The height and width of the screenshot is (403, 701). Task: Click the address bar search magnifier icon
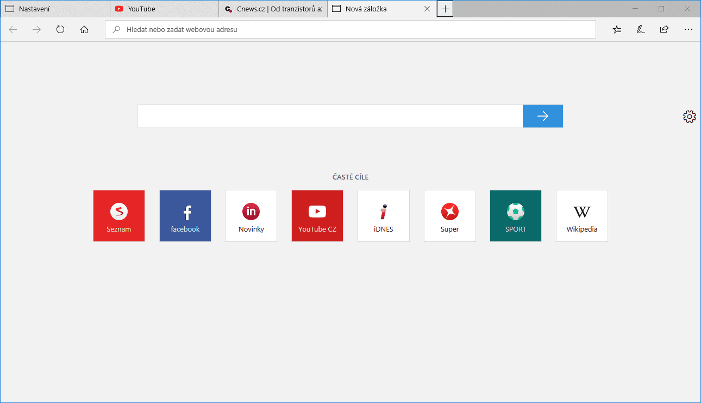click(116, 29)
